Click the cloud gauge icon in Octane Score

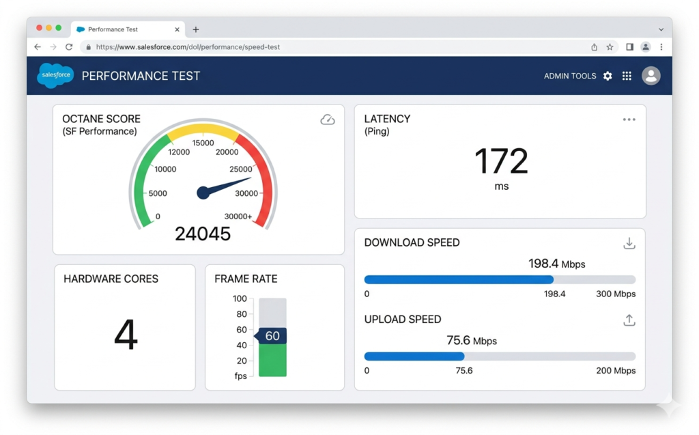(x=328, y=120)
